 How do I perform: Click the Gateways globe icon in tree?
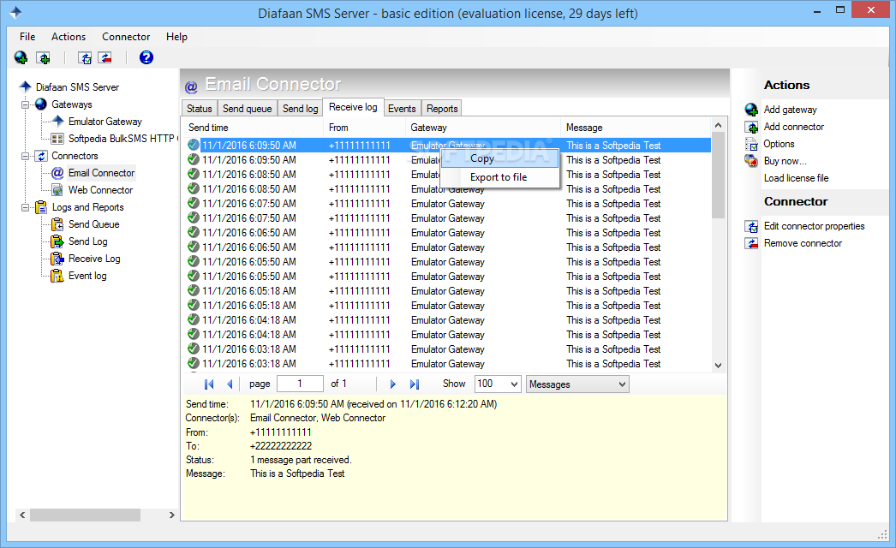(41, 104)
